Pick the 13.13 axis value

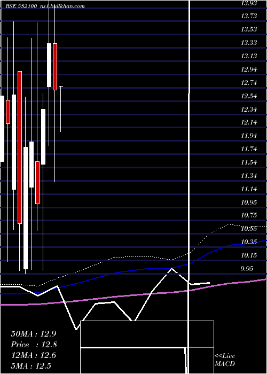(x=249, y=56)
